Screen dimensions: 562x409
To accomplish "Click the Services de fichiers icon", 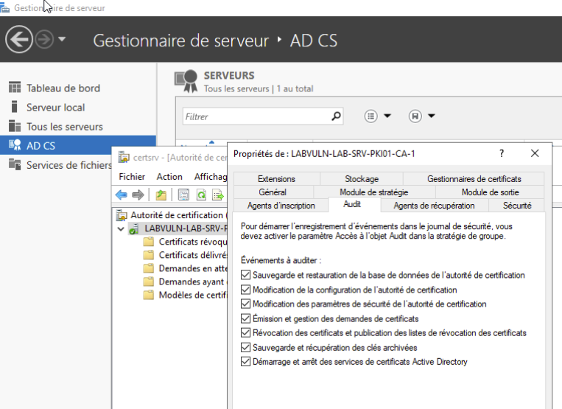I will 15,164.
